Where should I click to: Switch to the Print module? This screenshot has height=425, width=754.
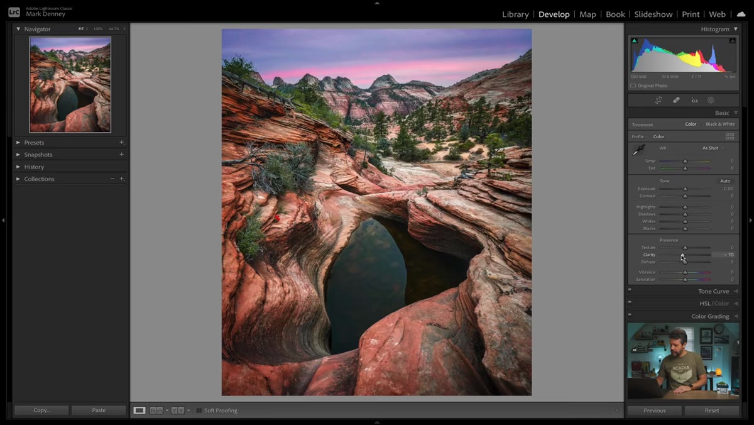[x=691, y=14]
